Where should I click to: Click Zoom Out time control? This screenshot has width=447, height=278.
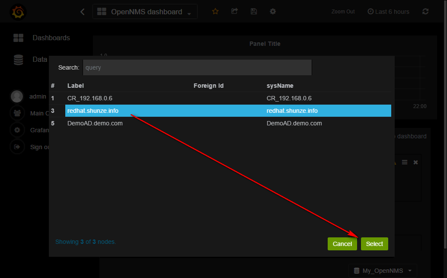(343, 12)
